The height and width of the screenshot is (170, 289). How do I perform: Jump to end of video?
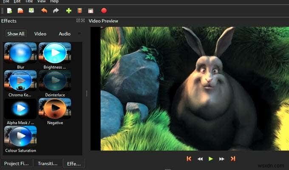pos(233,159)
